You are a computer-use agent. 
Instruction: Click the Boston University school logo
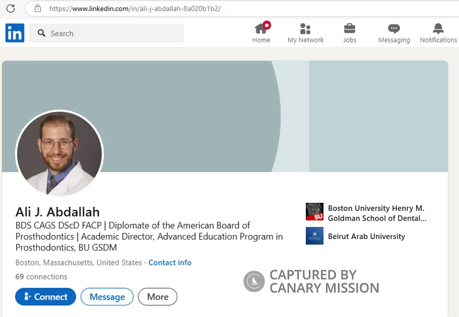[314, 212]
